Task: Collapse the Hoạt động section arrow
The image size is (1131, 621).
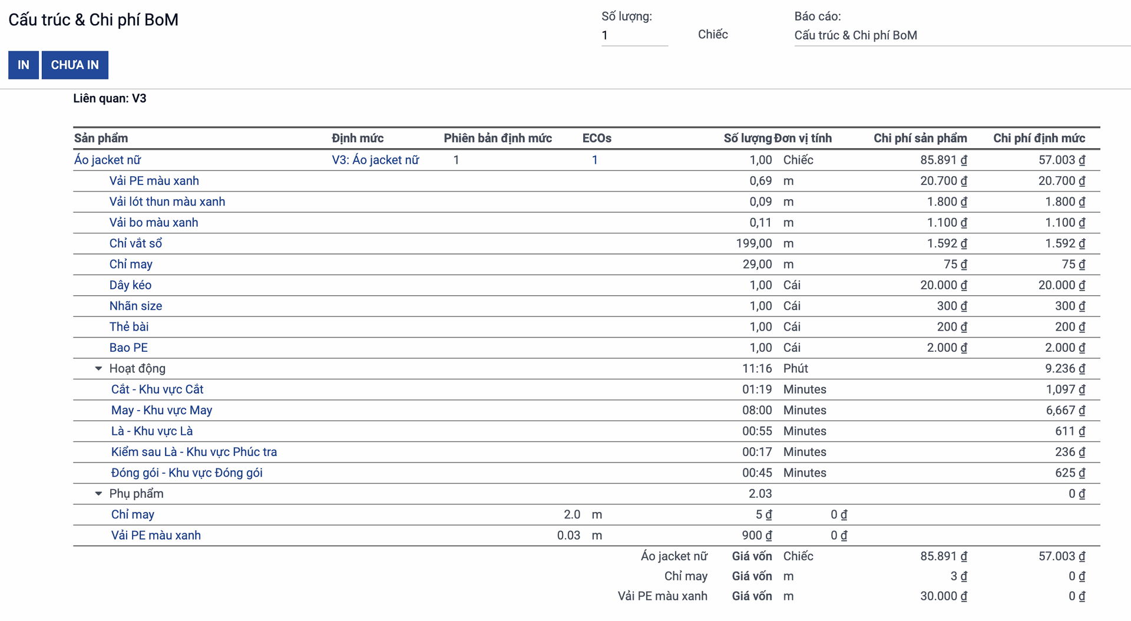Action: click(98, 369)
